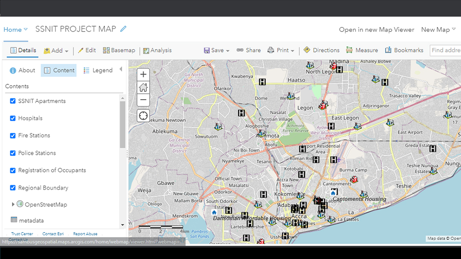Switch to the Legend tab
461x259 pixels.
pyautogui.click(x=98, y=70)
